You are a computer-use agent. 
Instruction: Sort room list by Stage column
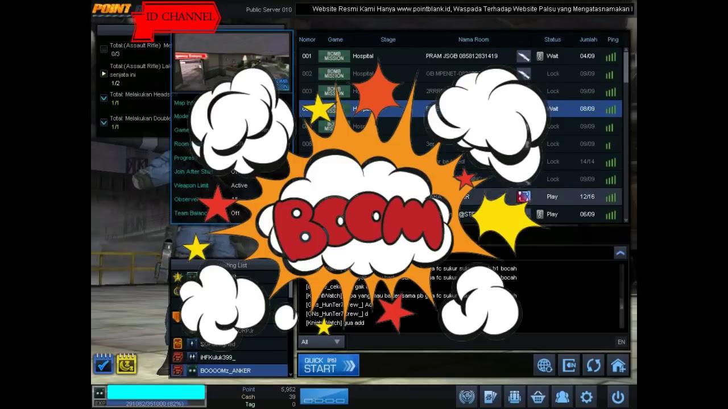(x=388, y=40)
